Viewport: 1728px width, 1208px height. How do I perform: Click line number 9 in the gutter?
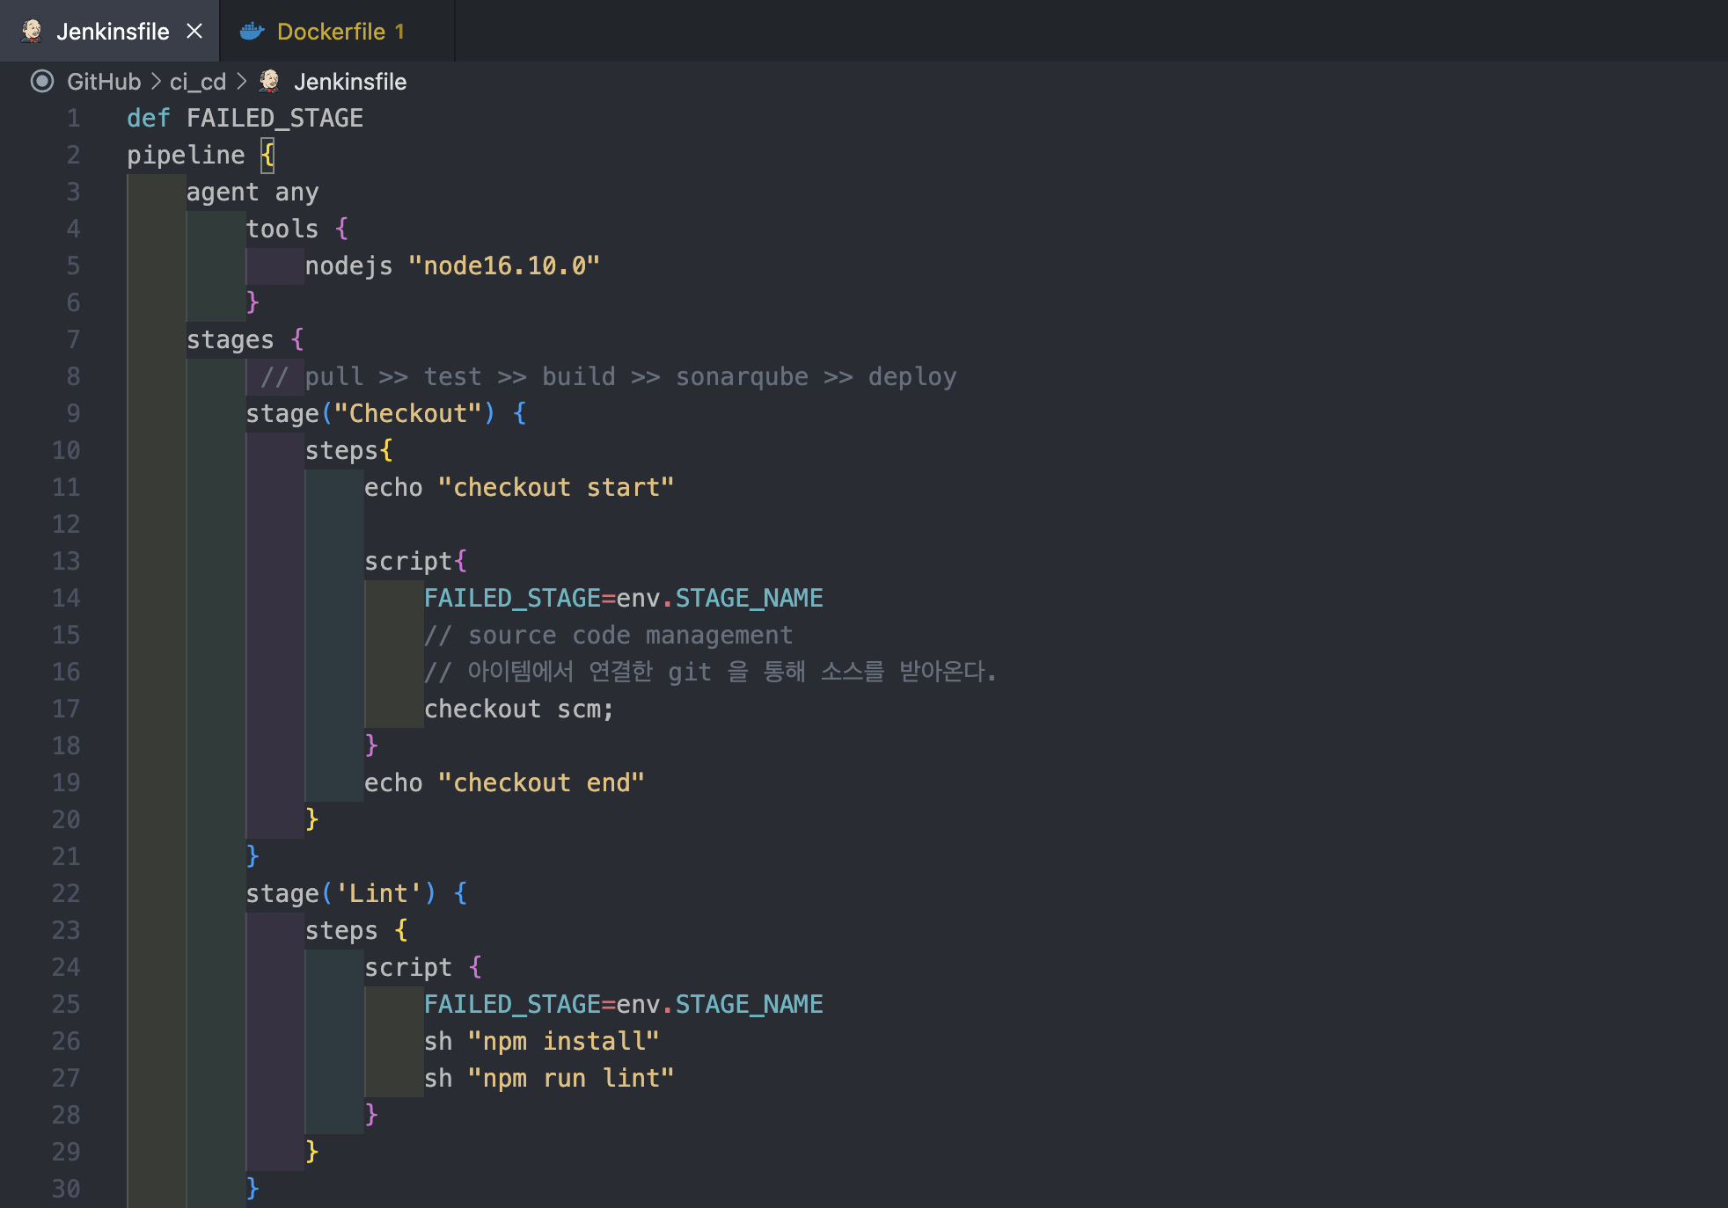73,413
